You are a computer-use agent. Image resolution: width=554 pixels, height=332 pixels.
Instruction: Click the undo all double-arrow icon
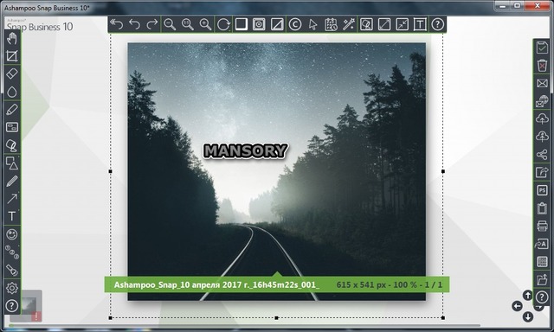point(116,24)
